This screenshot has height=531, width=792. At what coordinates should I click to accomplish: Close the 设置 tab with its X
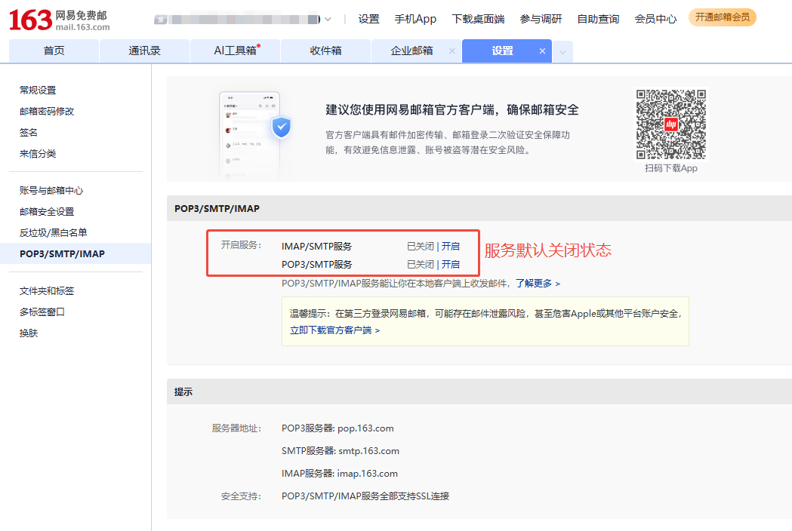tap(542, 51)
